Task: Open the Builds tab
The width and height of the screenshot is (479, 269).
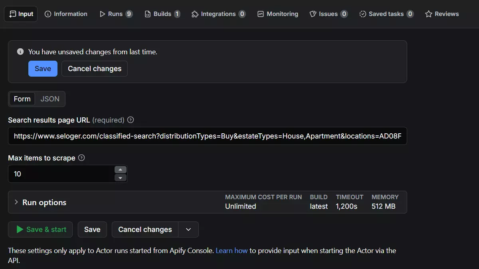Action: pos(162,14)
